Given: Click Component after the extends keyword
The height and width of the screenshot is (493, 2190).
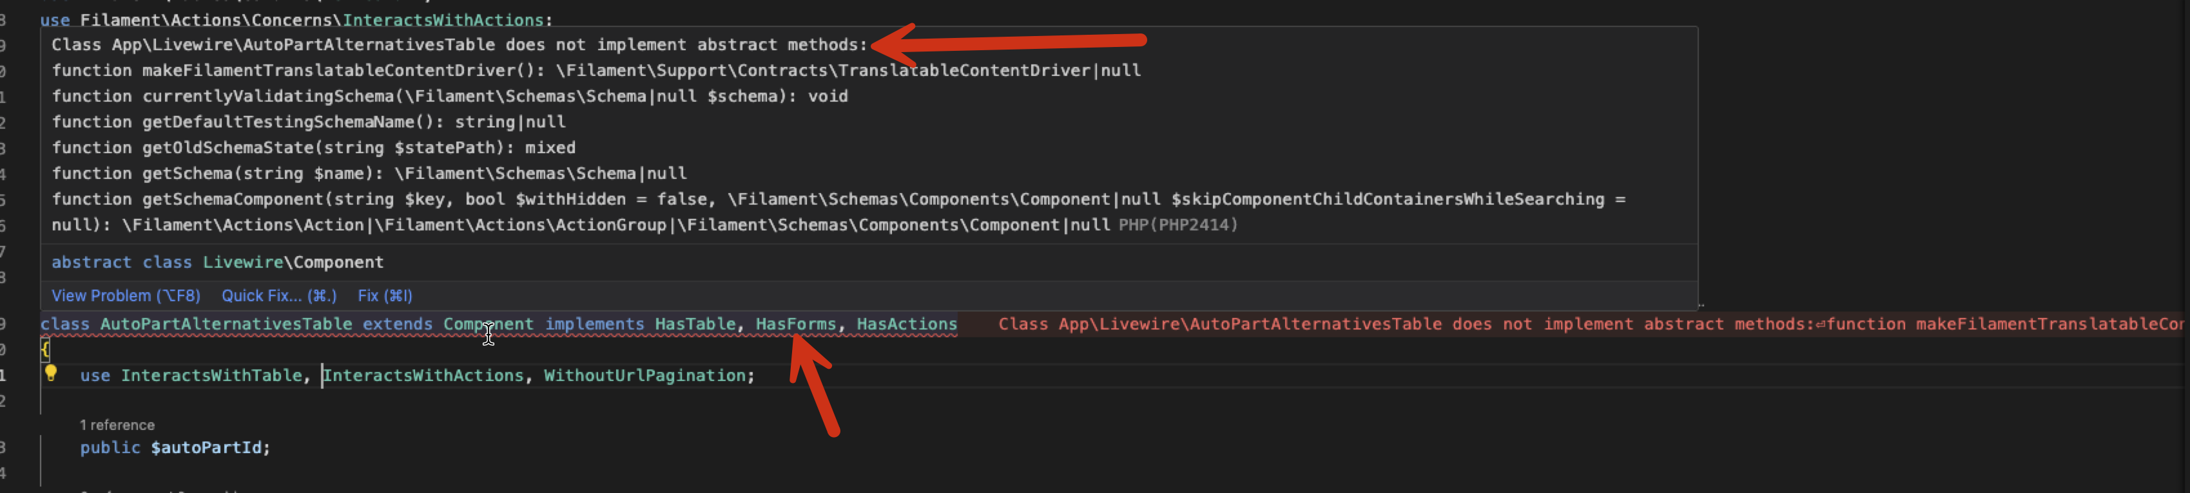Looking at the screenshot, I should pos(488,324).
